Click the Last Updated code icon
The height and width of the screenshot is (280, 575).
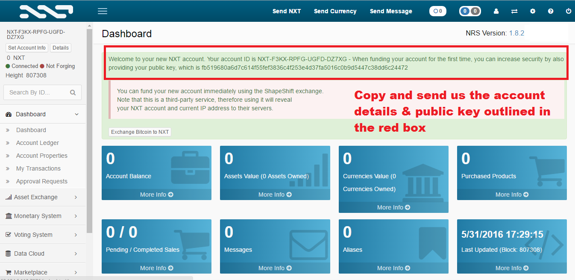pos(544,245)
